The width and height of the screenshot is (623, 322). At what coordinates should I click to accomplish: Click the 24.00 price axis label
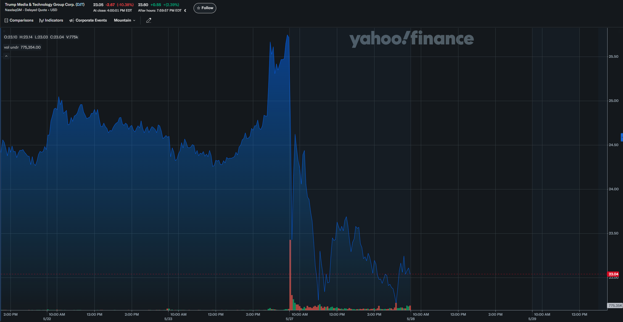(x=614, y=189)
